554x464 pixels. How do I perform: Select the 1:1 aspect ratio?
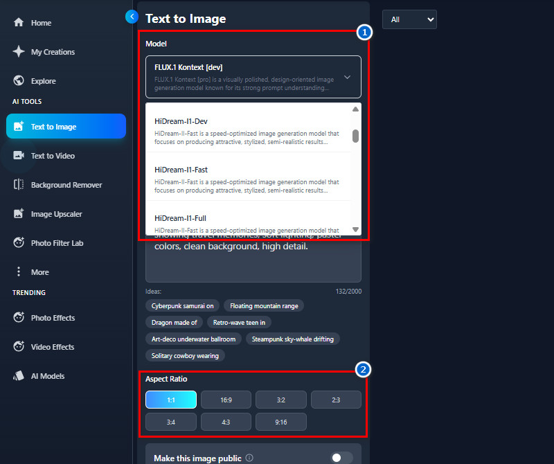[x=171, y=400]
